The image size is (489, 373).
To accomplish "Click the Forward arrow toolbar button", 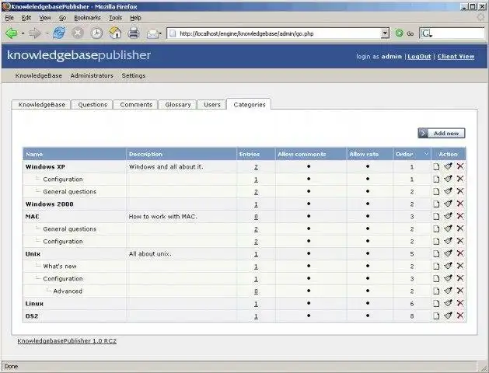I will 35,33.
